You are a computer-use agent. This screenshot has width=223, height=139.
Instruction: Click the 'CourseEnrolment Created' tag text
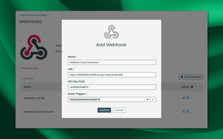pos(83,99)
